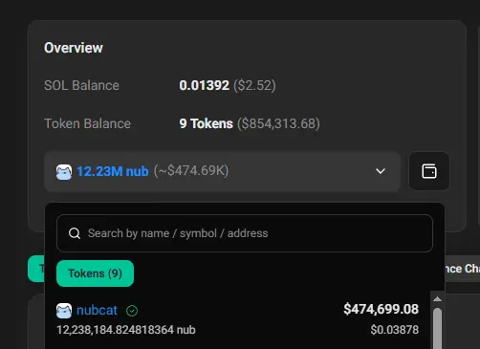
Task: Click the (~$474.69K) value in the token selector
Action: (191, 171)
